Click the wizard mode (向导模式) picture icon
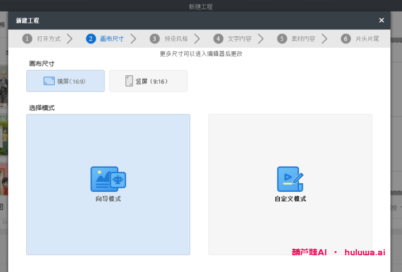The image size is (402, 272). click(108, 179)
